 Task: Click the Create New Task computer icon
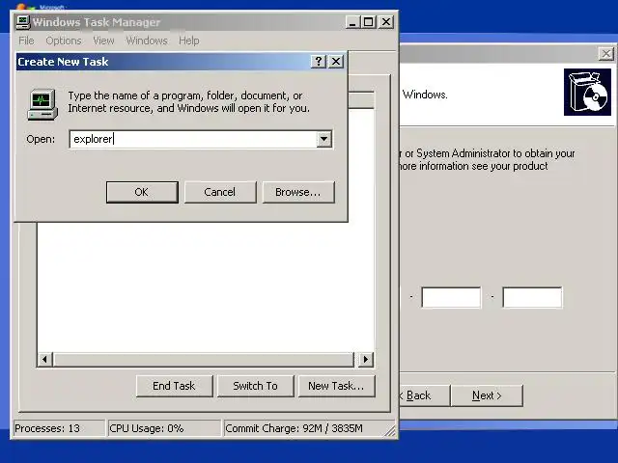pyautogui.click(x=42, y=105)
